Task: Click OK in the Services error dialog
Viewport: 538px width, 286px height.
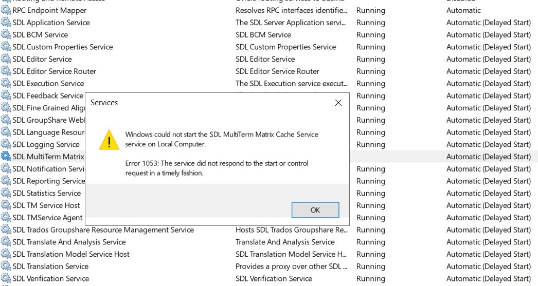Action: (x=315, y=209)
